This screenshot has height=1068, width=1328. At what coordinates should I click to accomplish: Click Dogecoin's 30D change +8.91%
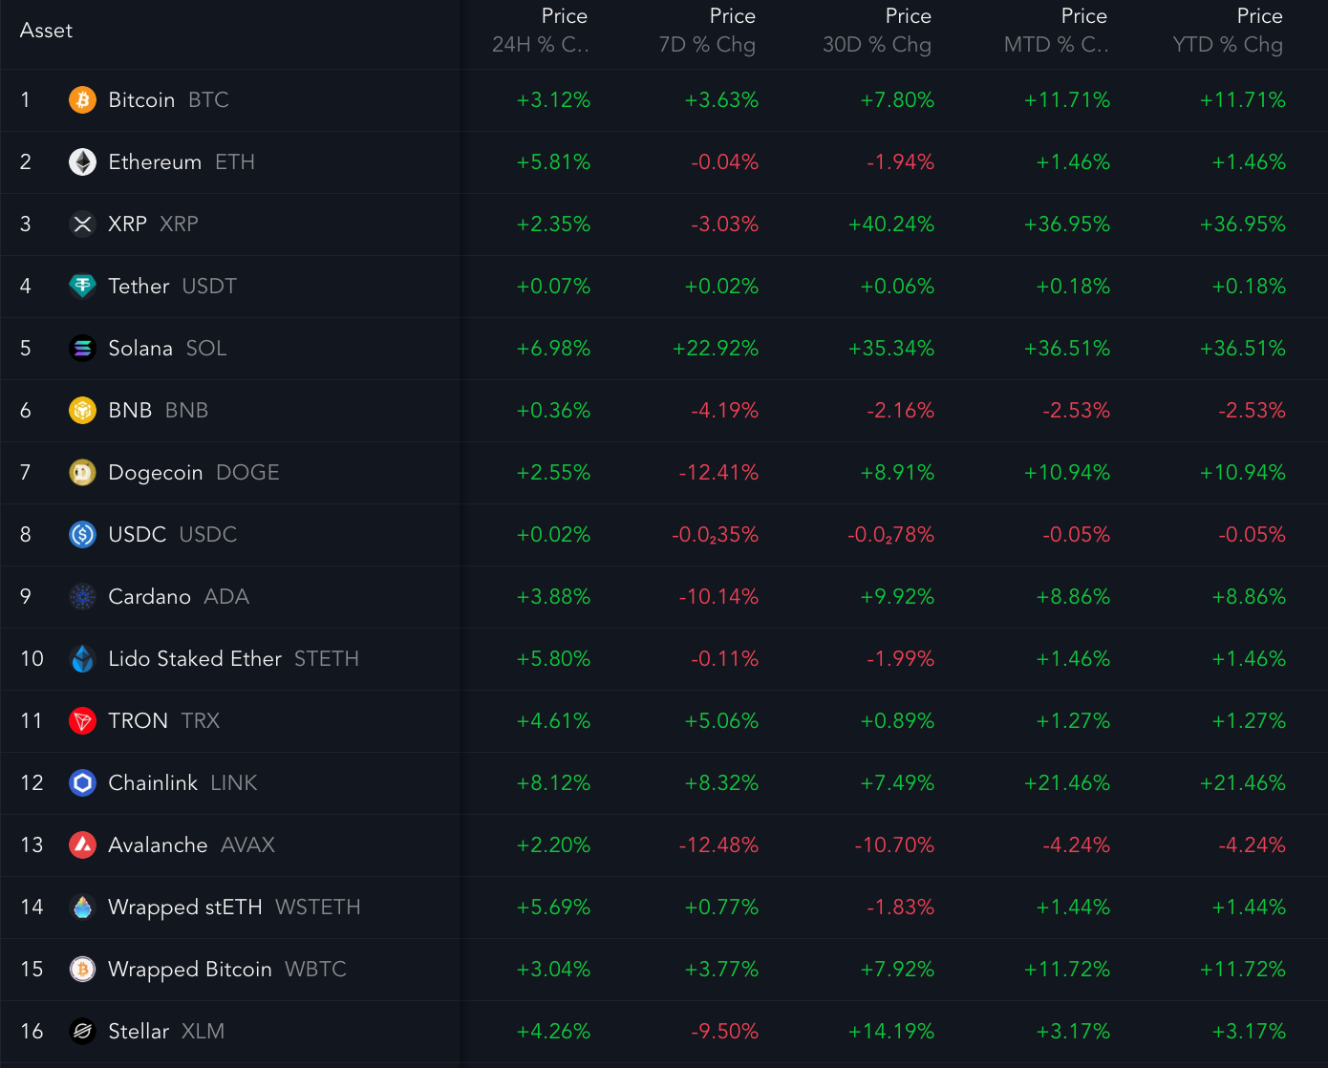click(897, 473)
